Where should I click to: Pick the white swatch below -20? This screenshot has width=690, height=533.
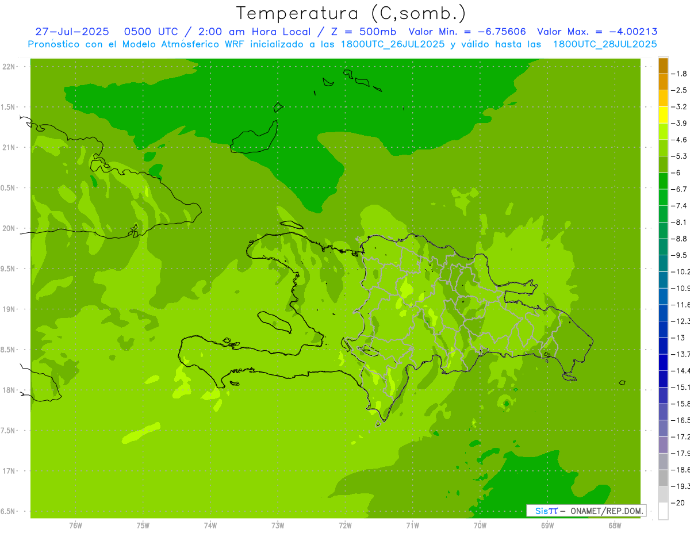tap(663, 511)
